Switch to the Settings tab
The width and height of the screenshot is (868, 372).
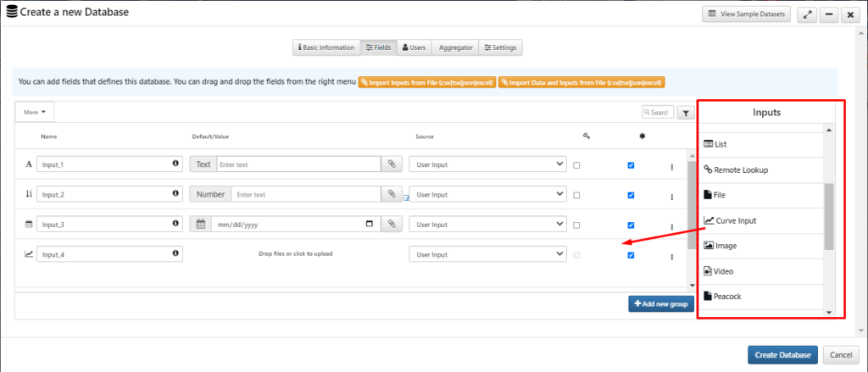[x=500, y=47]
